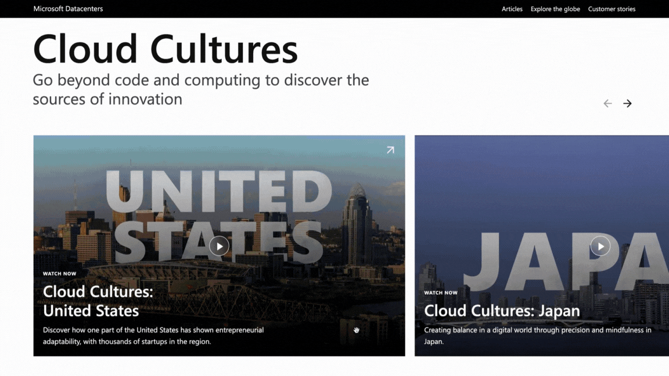
Task: Click the 'Go beyond code and computing' subtitle
Action: point(200,89)
